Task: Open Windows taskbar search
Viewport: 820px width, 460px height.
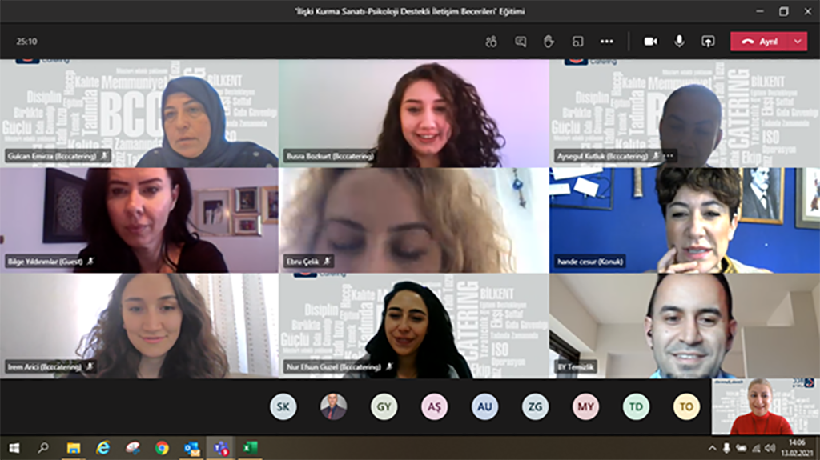Action: coord(43,448)
